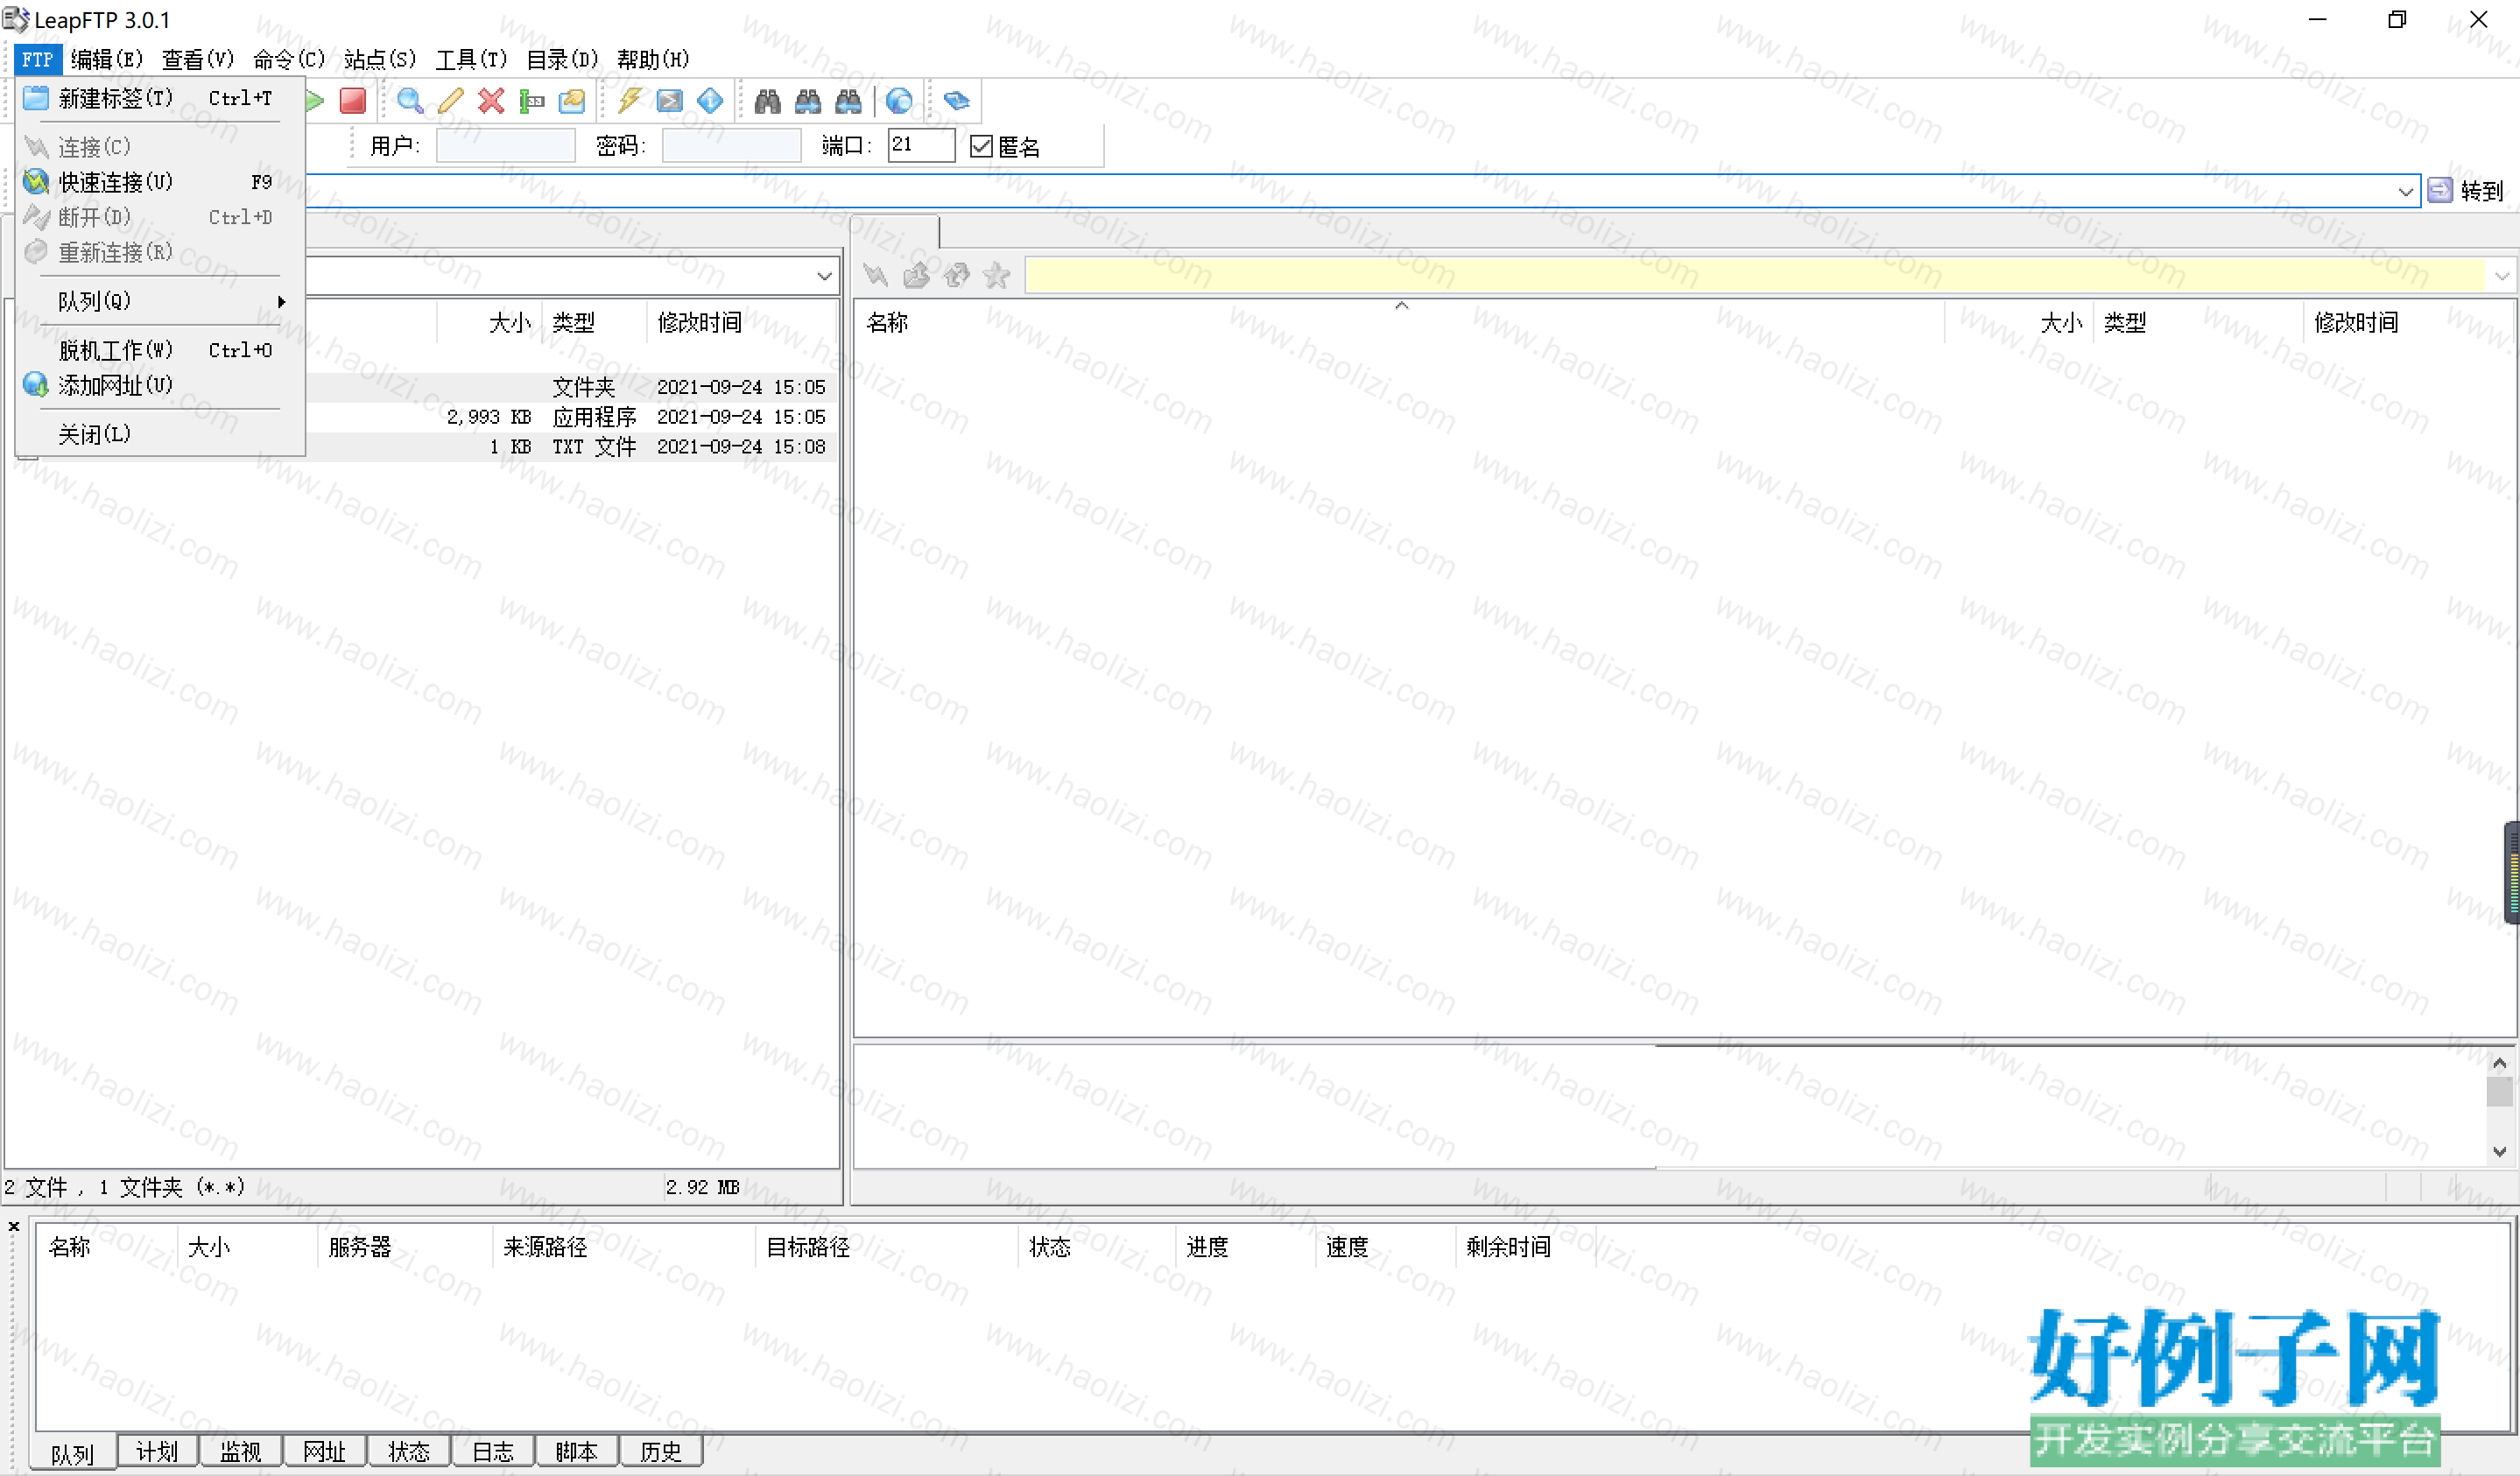
Task: Switch to the 脚本 tab
Action: pyautogui.click(x=576, y=1451)
